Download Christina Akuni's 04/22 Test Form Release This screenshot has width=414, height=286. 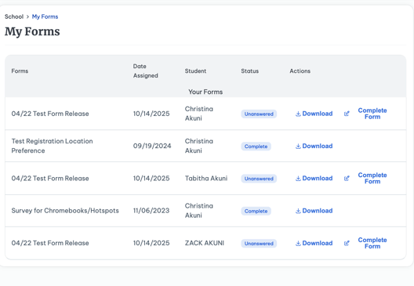(x=314, y=114)
